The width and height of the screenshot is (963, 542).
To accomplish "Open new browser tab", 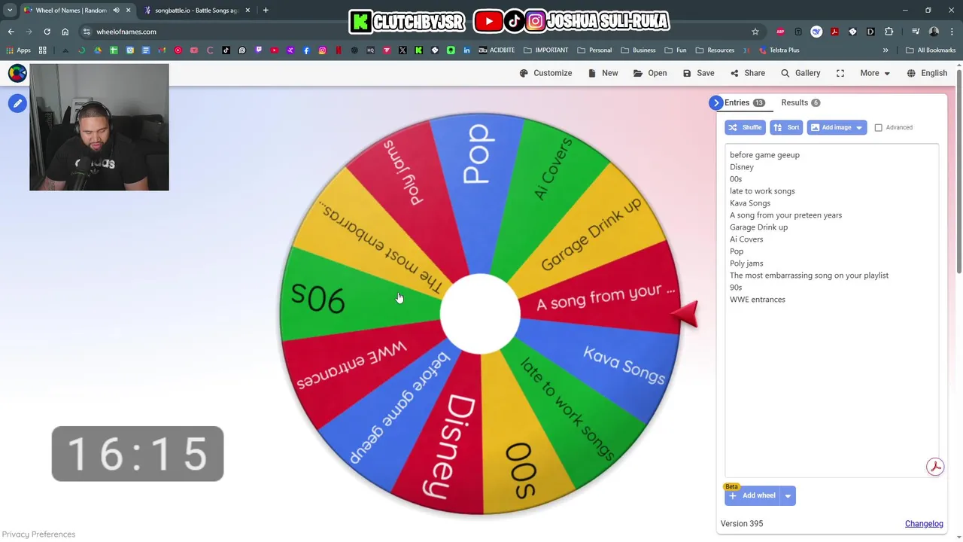I will coord(266,11).
